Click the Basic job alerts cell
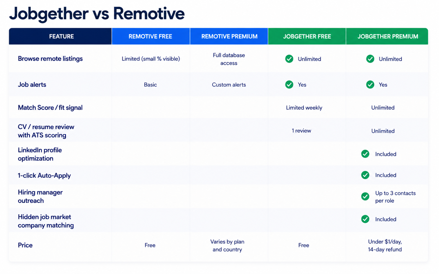 coord(150,85)
